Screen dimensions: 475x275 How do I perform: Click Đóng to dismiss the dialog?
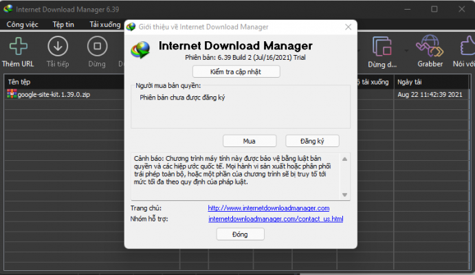pyautogui.click(x=240, y=234)
